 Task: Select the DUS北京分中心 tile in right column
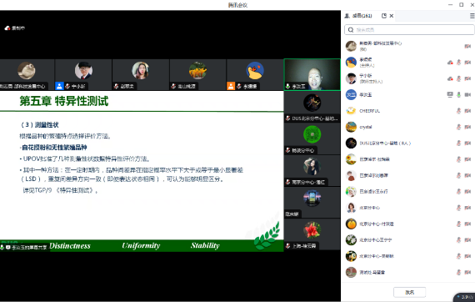(312, 107)
